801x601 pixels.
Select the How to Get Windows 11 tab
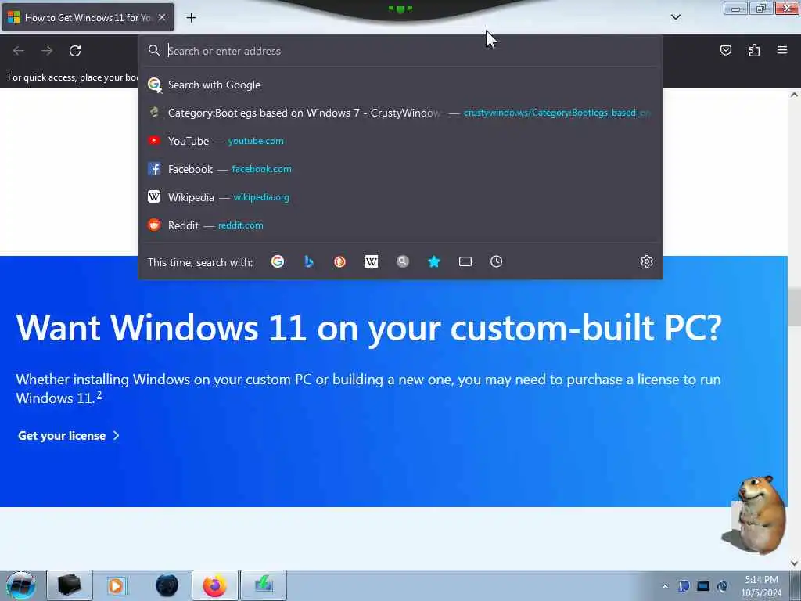(x=88, y=17)
